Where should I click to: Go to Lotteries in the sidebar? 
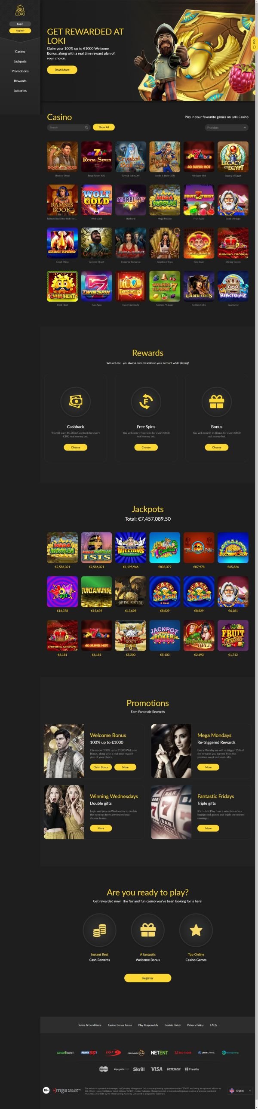coord(20,90)
